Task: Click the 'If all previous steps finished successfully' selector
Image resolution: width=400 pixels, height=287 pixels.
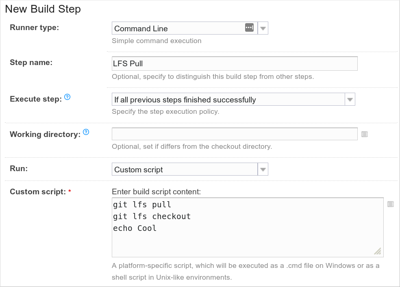Action: 228,100
